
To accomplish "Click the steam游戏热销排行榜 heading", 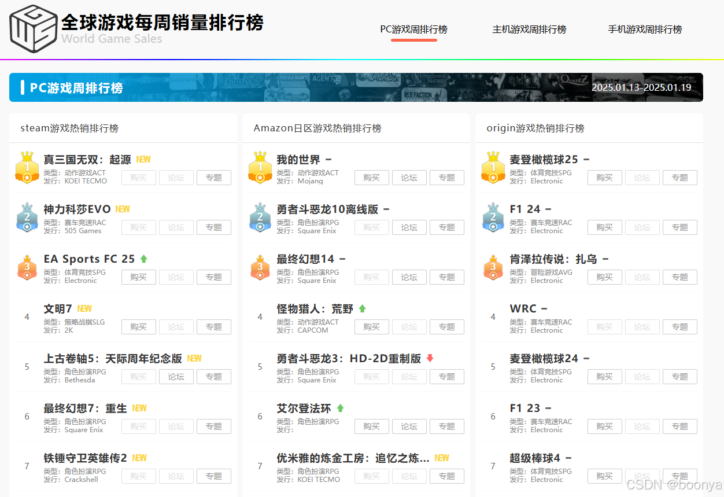I will [69, 128].
